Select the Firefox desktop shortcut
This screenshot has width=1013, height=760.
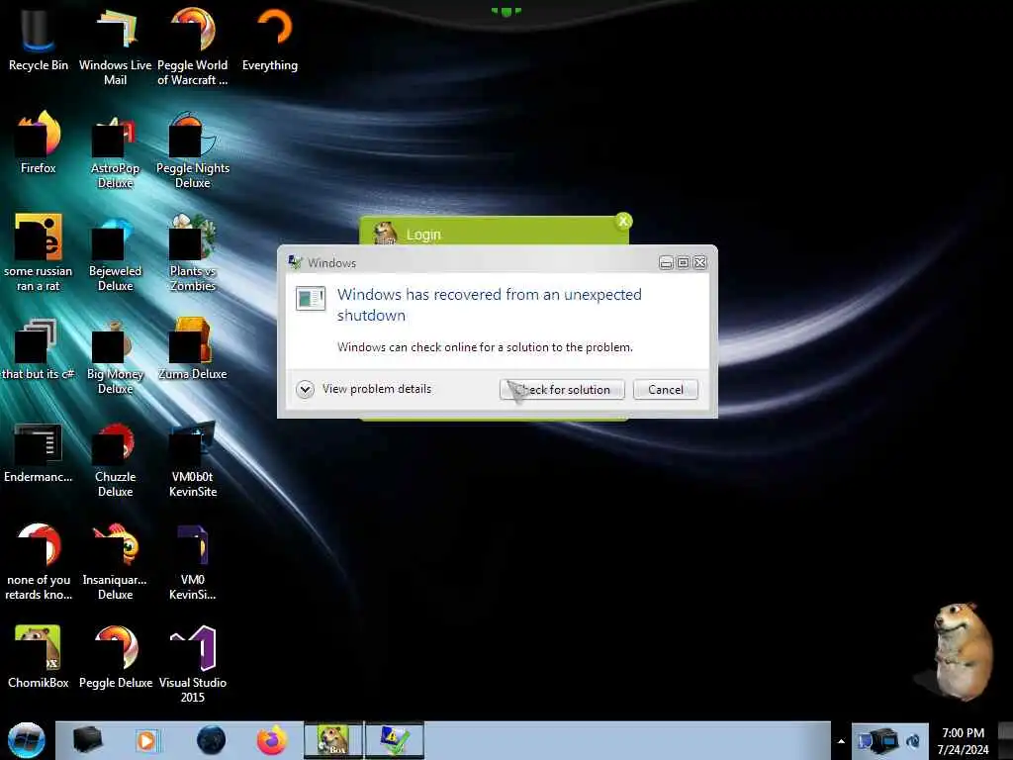click(x=39, y=142)
